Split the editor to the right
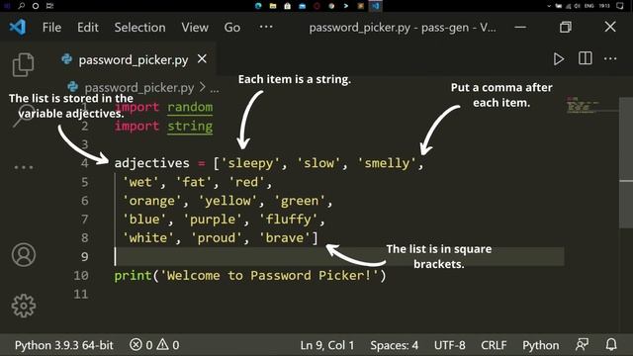 point(585,58)
